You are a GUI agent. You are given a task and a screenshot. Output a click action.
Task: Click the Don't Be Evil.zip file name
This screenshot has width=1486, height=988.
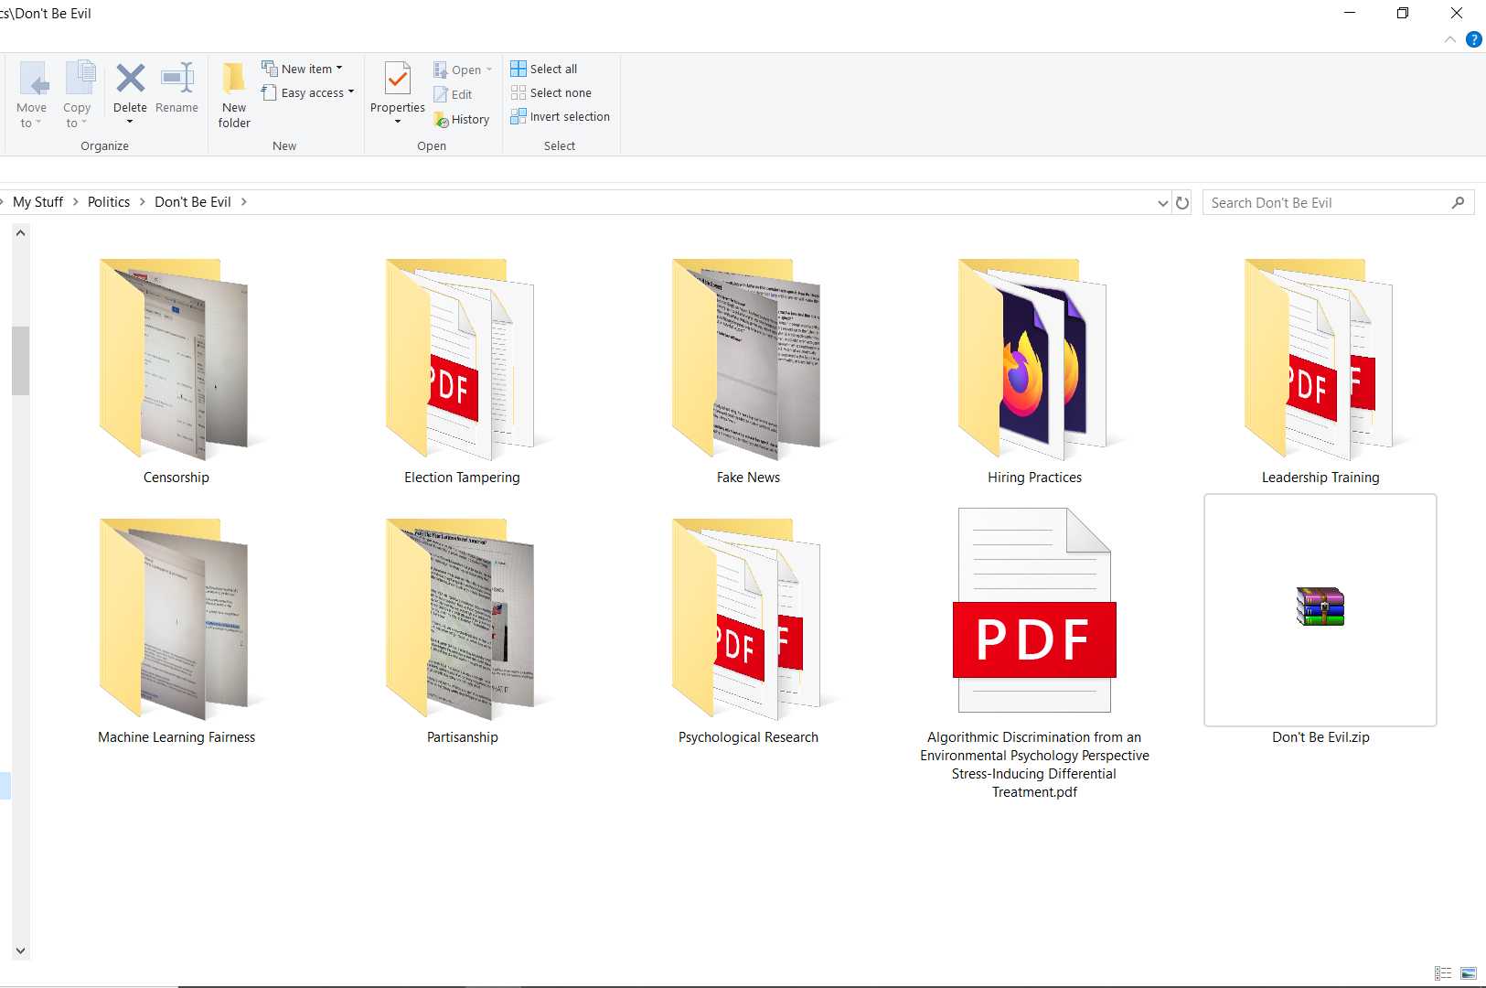click(x=1320, y=737)
